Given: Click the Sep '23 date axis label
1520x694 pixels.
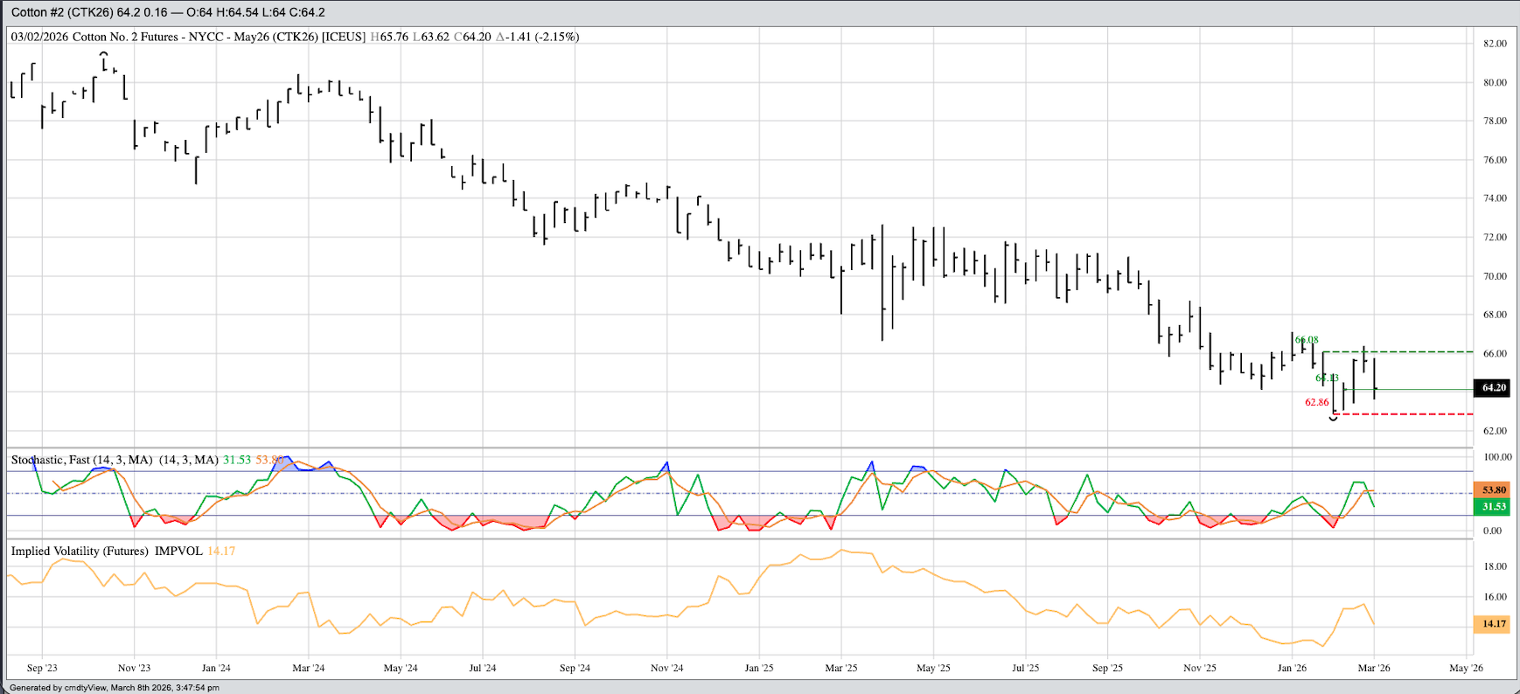Looking at the screenshot, I should 42,668.
